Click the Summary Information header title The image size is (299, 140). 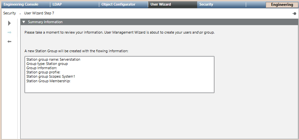click(45, 22)
